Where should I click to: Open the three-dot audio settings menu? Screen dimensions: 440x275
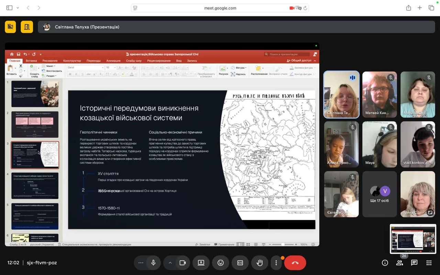click(141, 263)
